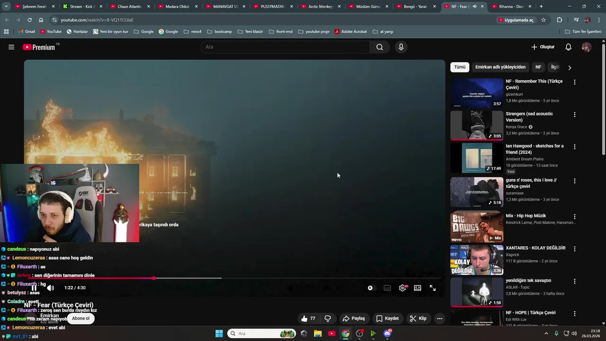Show more filter chips with the arrow
This screenshot has width=606, height=341.
click(570, 67)
